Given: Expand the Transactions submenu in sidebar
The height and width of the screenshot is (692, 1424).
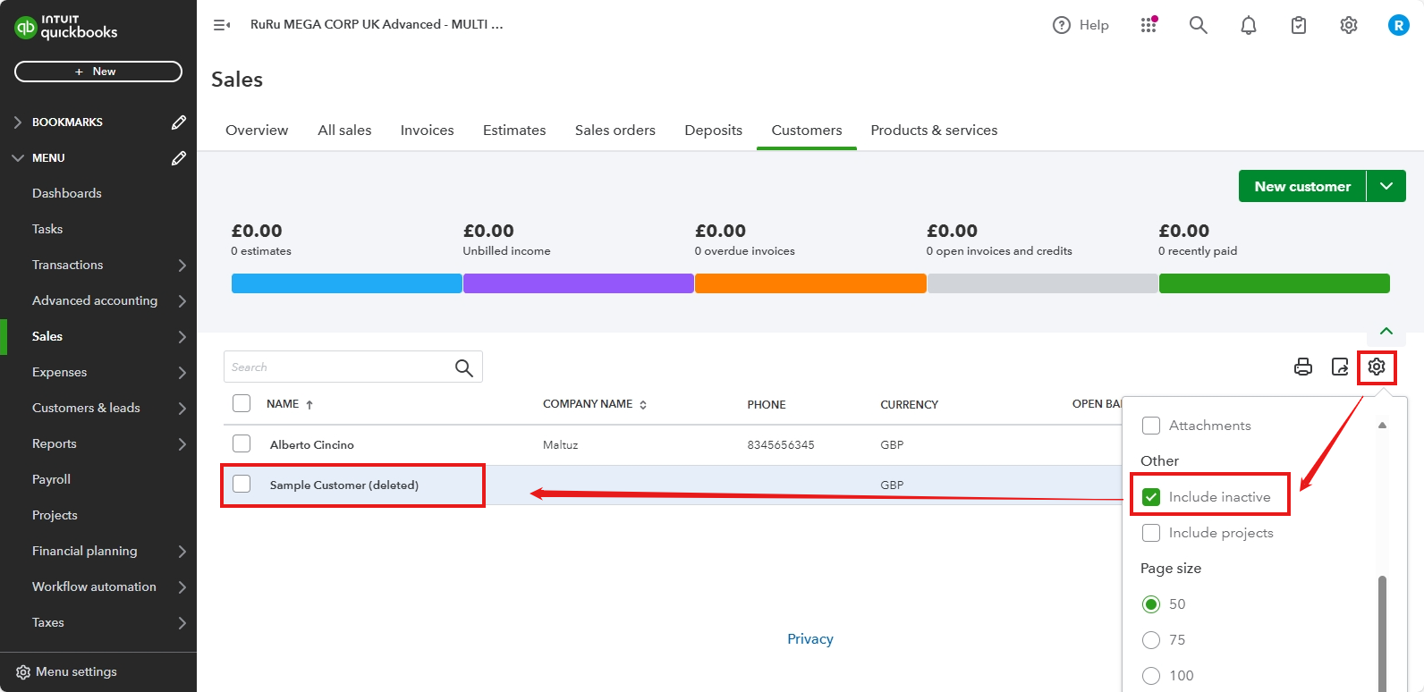Looking at the screenshot, I should point(182,265).
